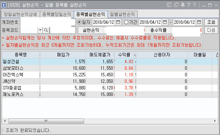
Task: Switch to the 당일실현손익상세 tab
Action: coord(20,14)
